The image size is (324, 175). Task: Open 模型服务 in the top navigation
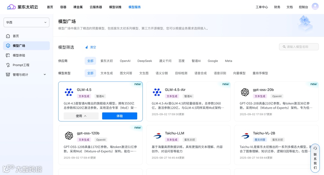[x=135, y=7]
